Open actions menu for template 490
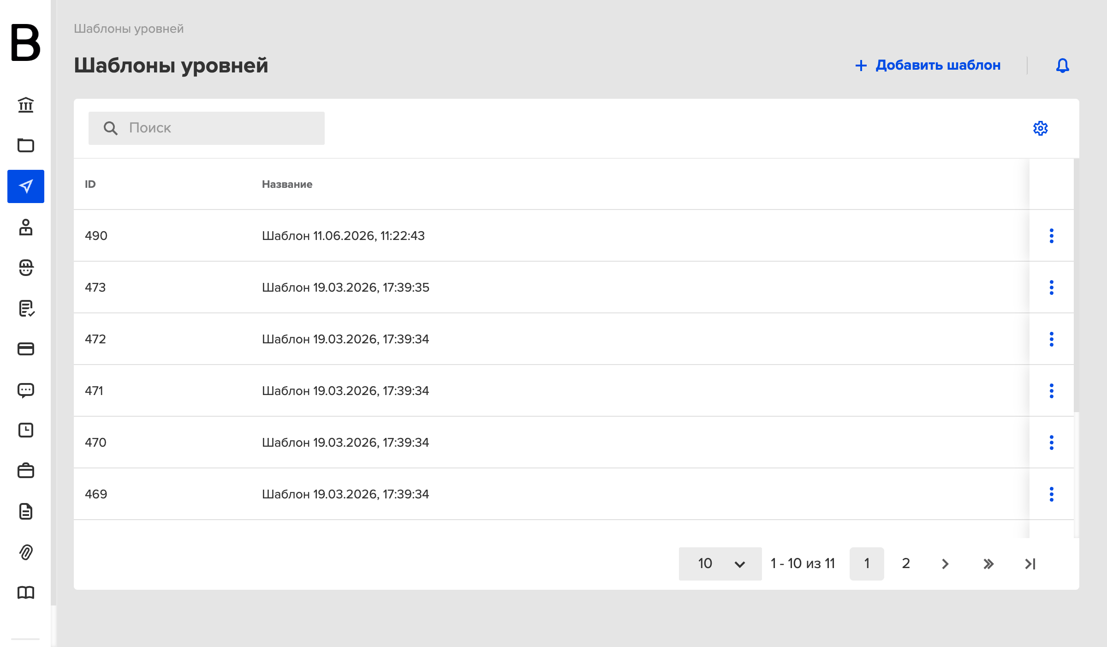The height and width of the screenshot is (647, 1107). click(x=1052, y=236)
